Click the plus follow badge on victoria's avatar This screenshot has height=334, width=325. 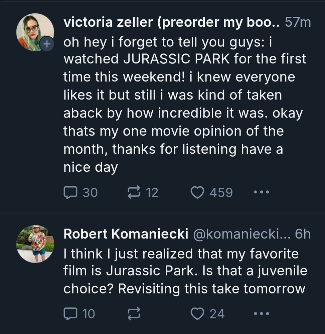point(47,44)
